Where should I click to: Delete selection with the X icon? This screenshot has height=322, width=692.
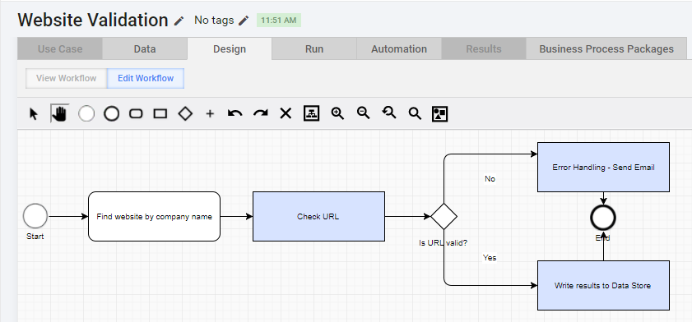(286, 113)
